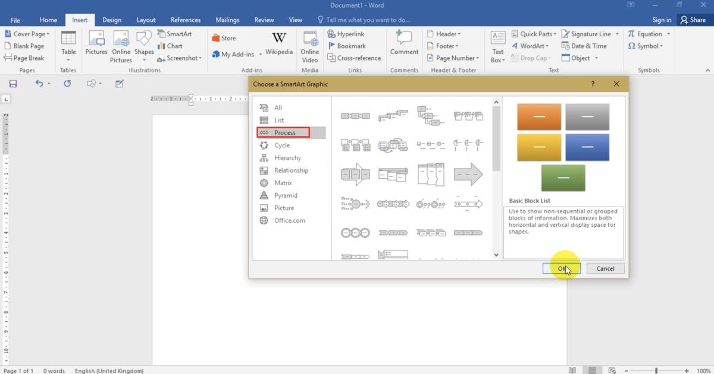Click the zoom slider in status bar
This screenshot has height=374, width=714.
656,371
